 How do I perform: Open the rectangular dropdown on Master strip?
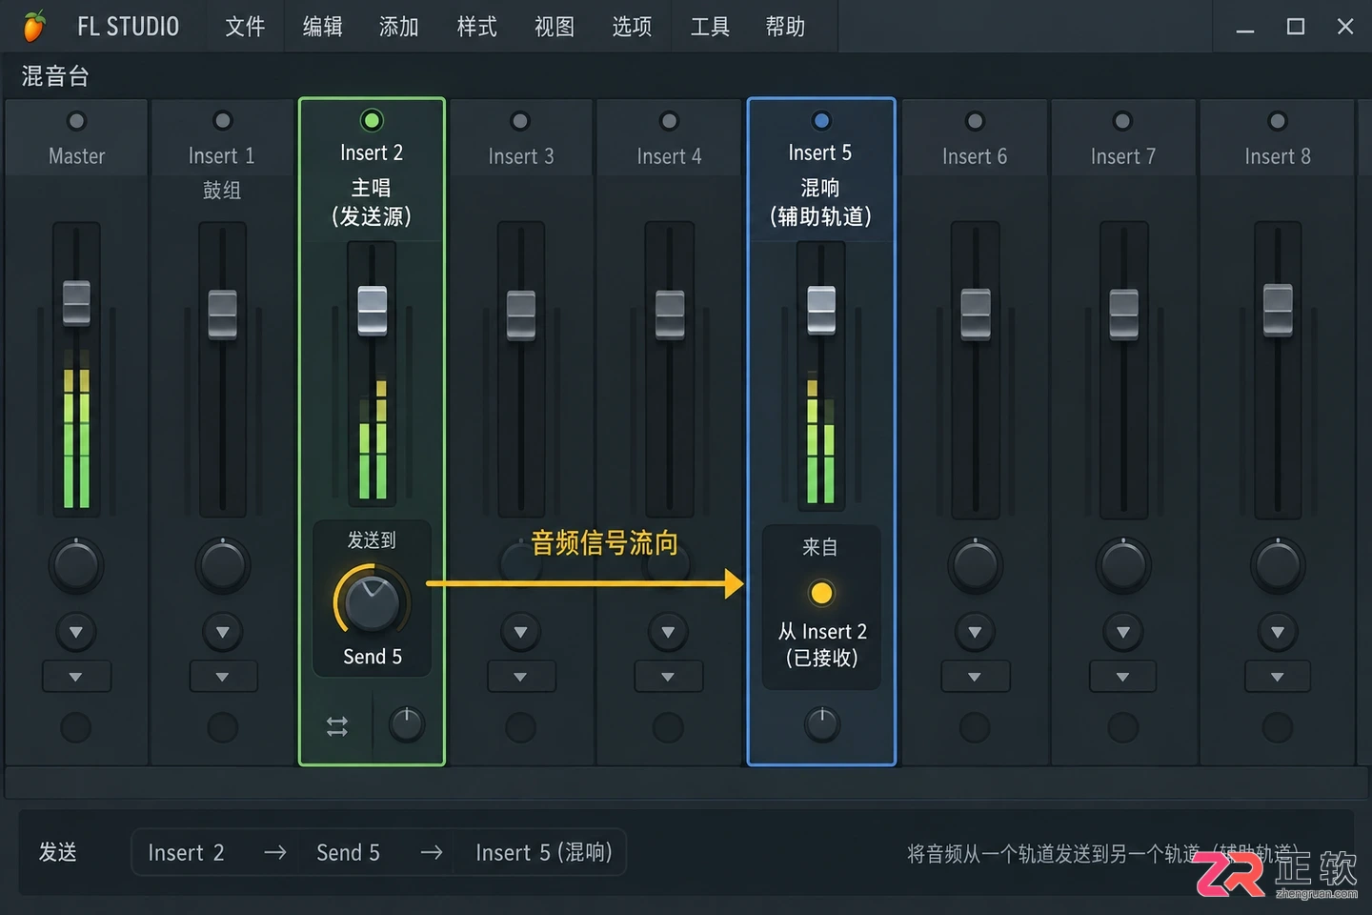pos(76,677)
